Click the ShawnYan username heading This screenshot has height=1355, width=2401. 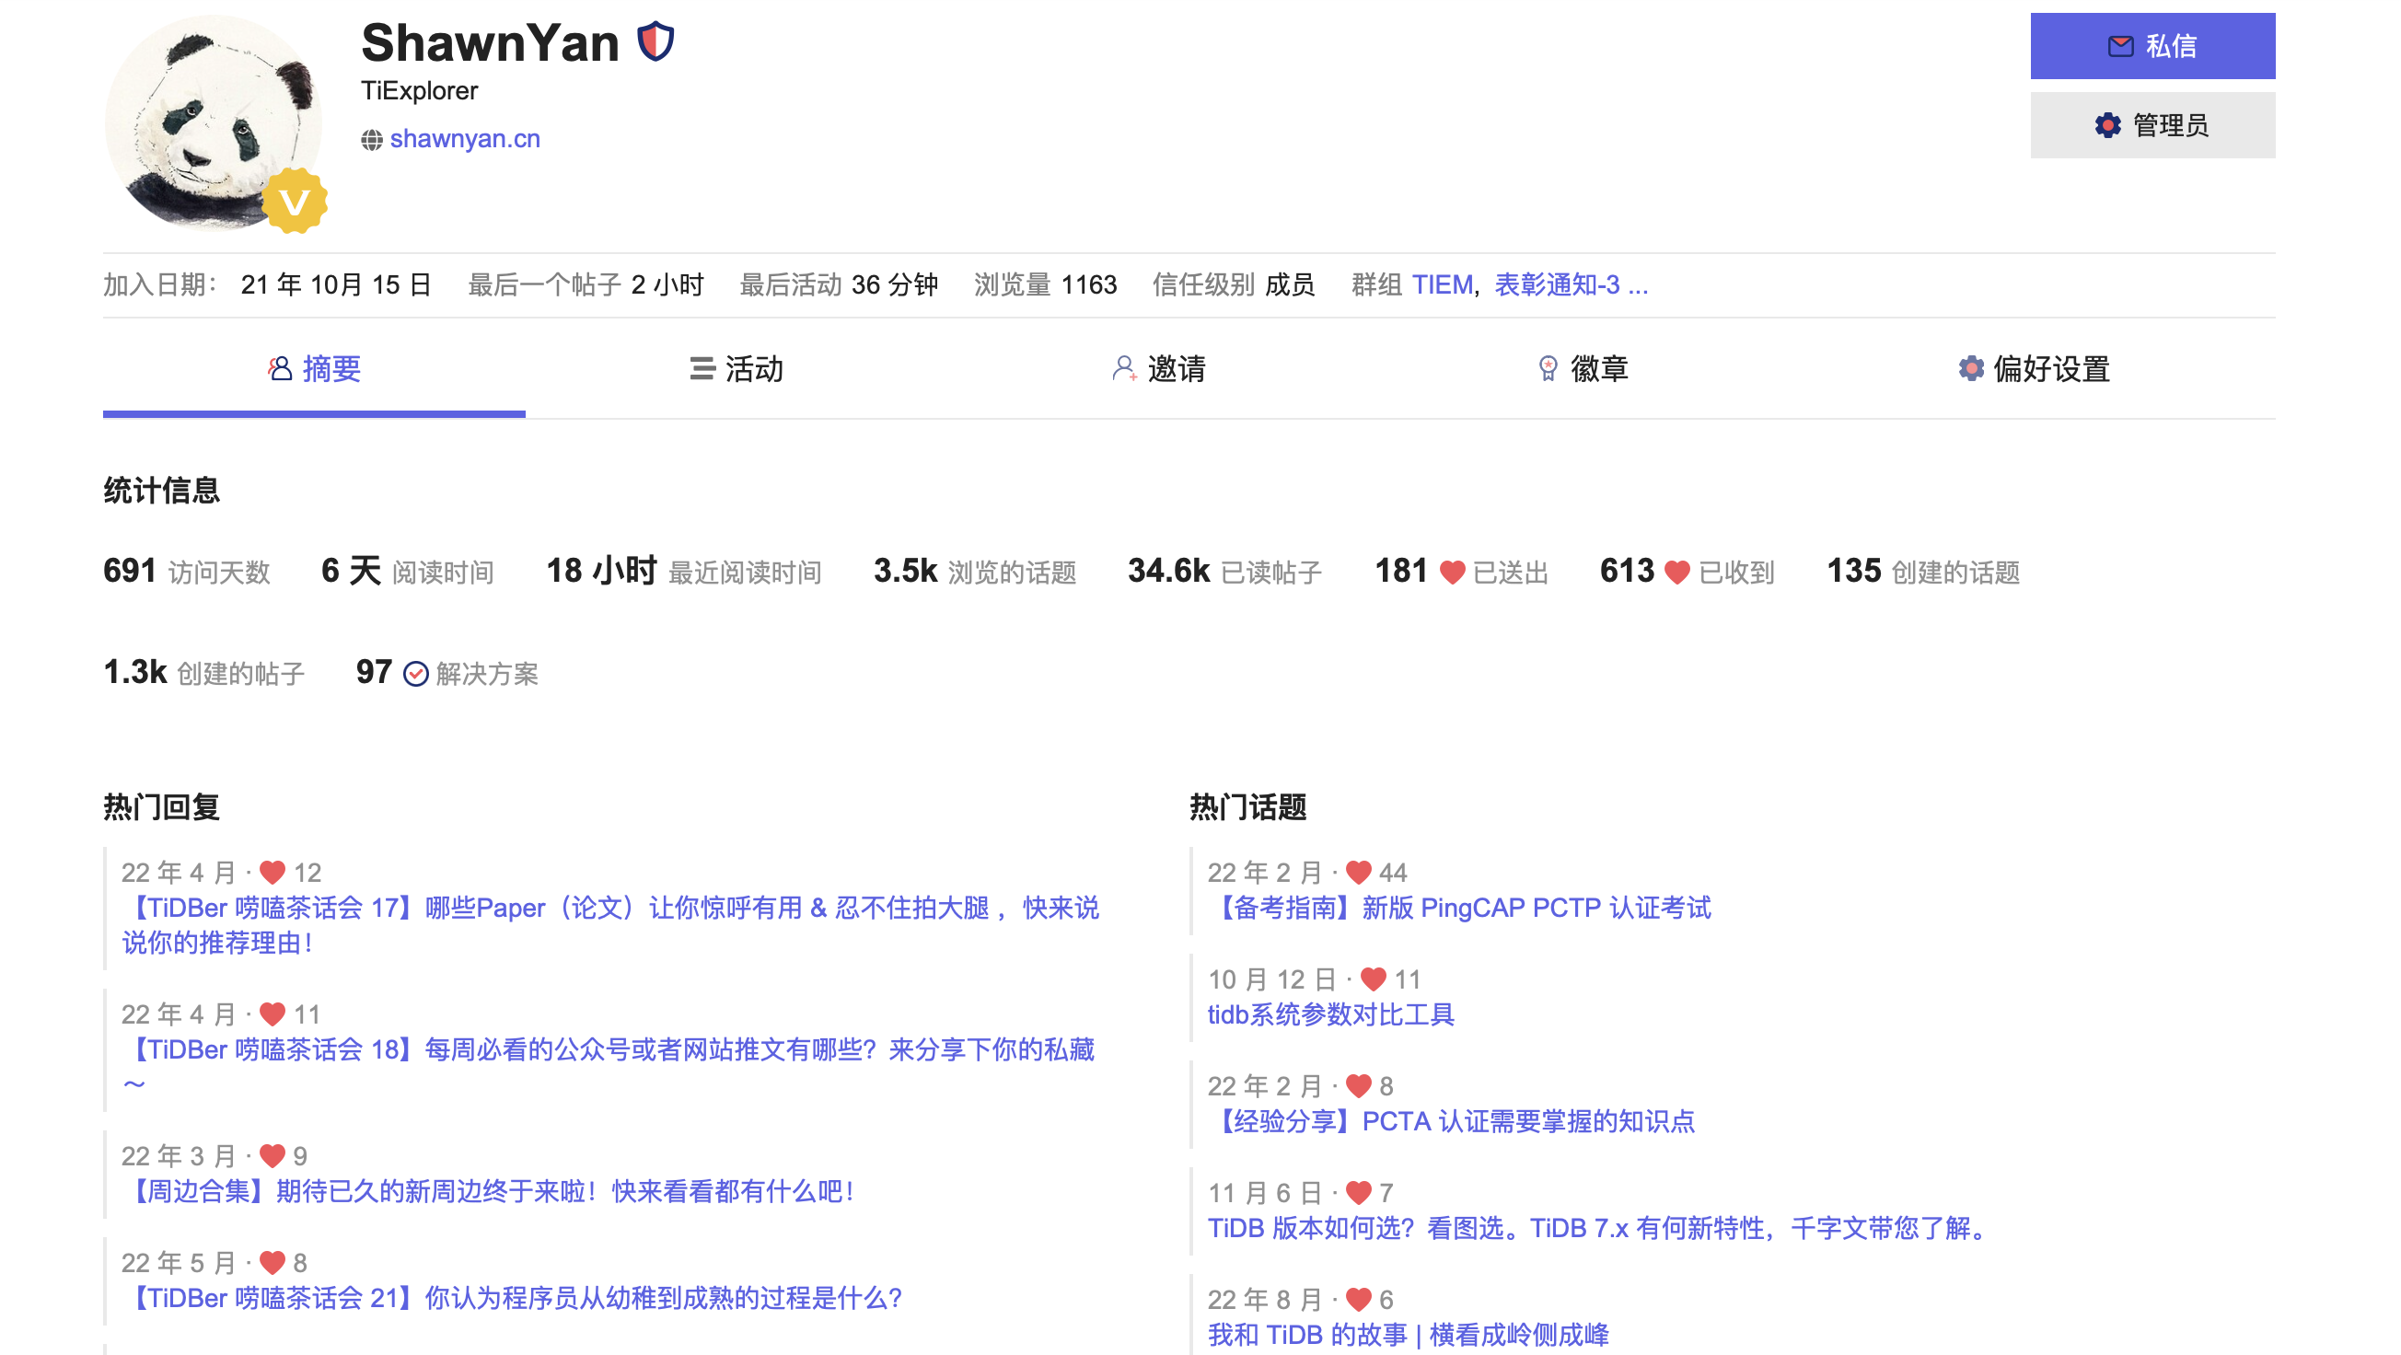pos(491,43)
